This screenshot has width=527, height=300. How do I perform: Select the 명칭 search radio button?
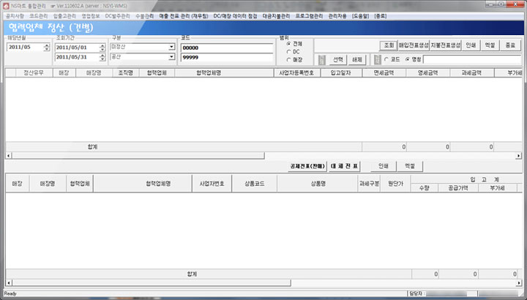408,59
